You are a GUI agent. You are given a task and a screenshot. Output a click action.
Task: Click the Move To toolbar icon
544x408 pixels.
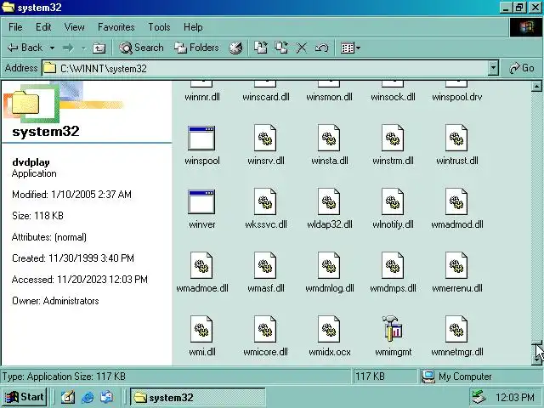pyautogui.click(x=261, y=48)
